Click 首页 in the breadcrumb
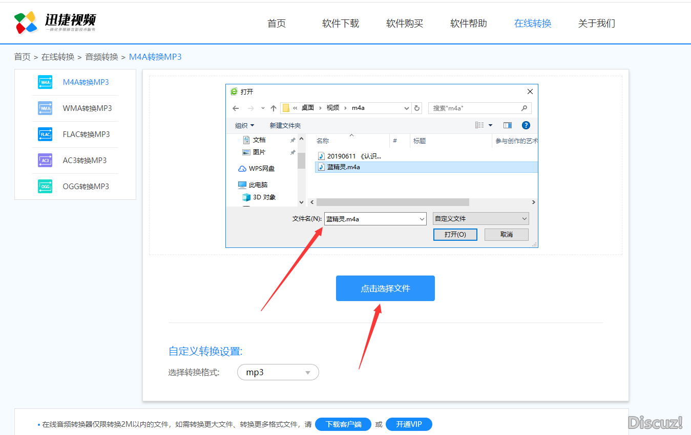 tap(22, 57)
